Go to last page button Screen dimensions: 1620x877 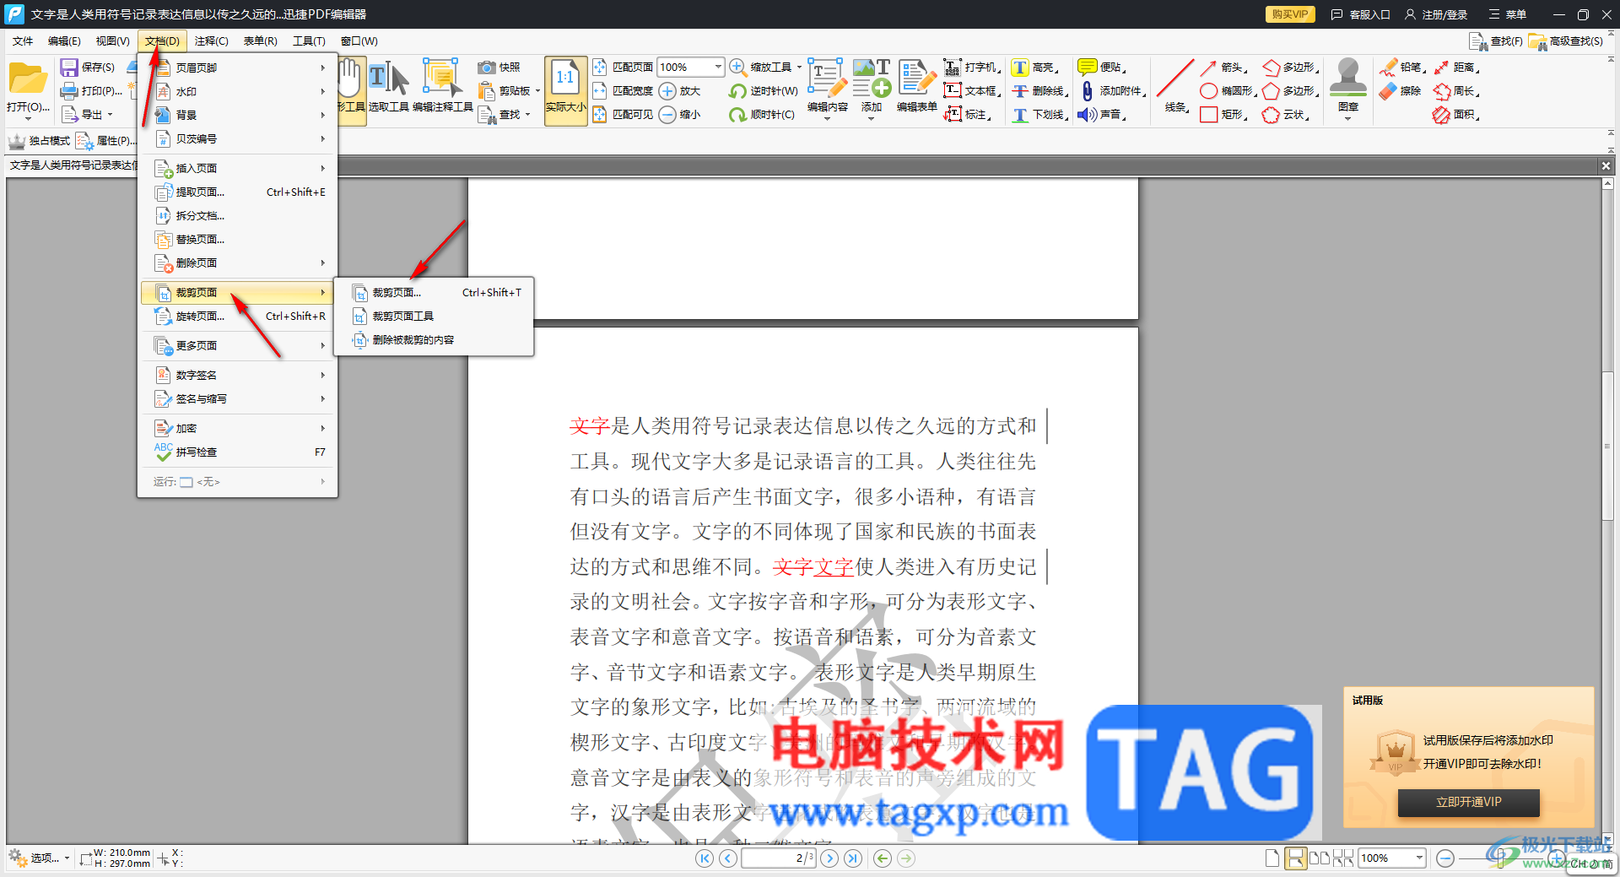tap(853, 858)
